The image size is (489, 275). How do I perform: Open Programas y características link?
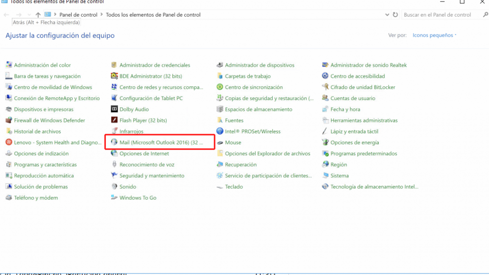(x=45, y=164)
